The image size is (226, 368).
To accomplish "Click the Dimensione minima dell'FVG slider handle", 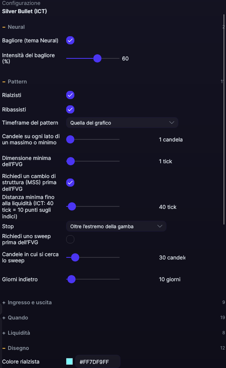I will tap(71, 161).
